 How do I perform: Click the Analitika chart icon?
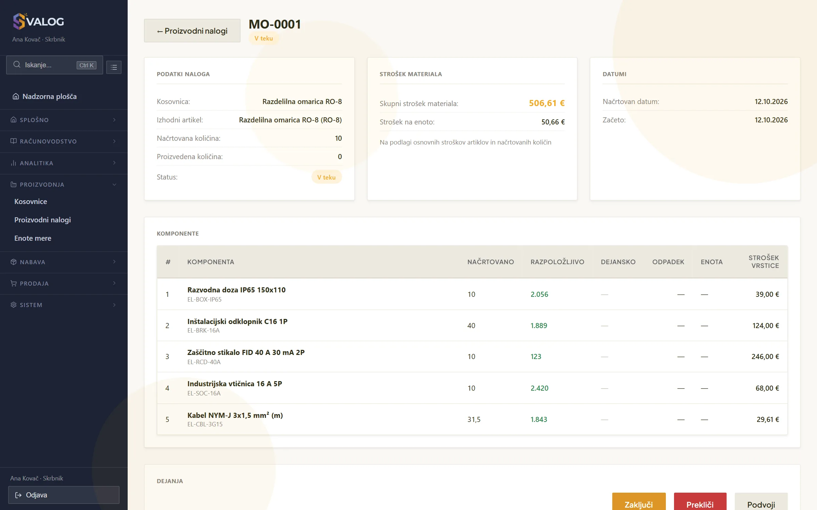point(14,163)
